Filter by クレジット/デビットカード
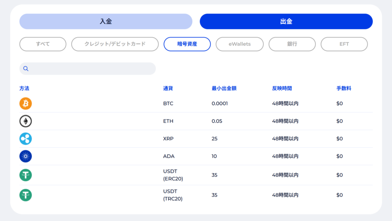Viewport: 392px width, 221px height. [x=115, y=44]
